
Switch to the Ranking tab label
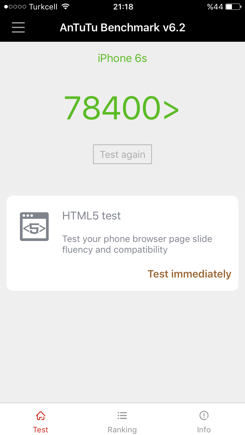122,430
